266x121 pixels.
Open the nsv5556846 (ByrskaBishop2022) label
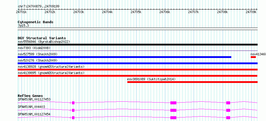coord(44,42)
